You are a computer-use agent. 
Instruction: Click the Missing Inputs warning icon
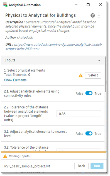coord(5,156)
